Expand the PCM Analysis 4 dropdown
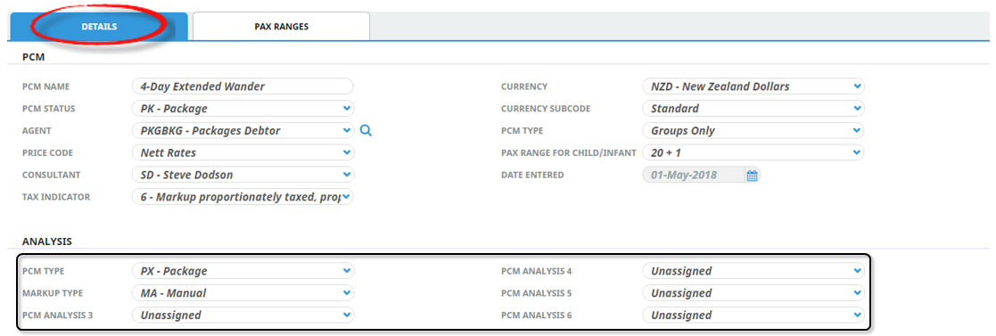 [753, 271]
